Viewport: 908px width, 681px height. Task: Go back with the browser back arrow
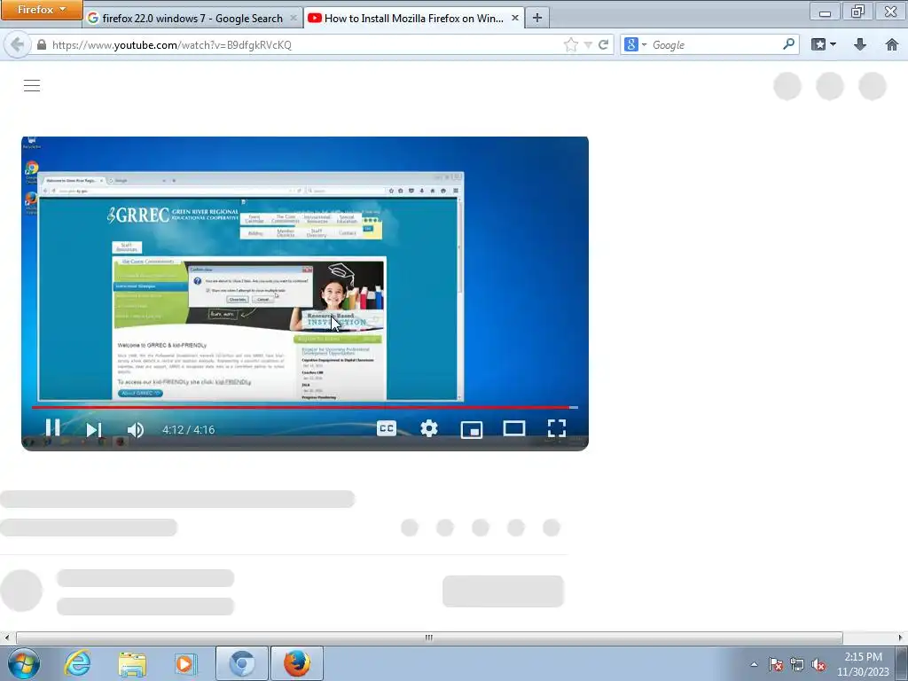(x=17, y=44)
